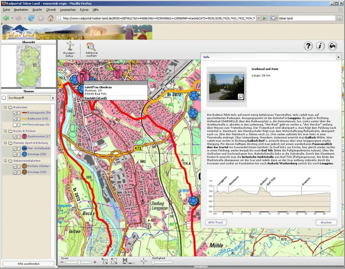Open the Lesezeichen menu

68,10
